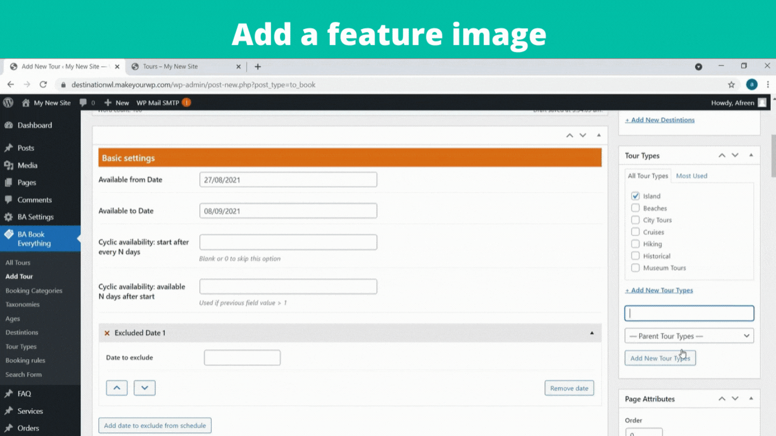Image resolution: width=776 pixels, height=436 pixels.
Task: Click the Available from Date field
Action: [288, 180]
